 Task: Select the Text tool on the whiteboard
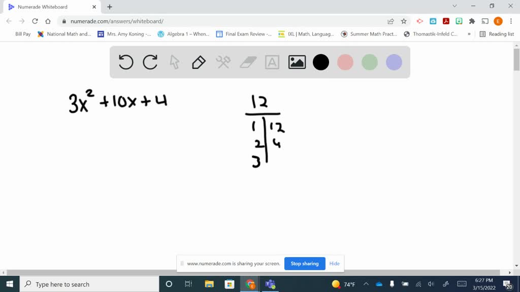click(x=272, y=62)
